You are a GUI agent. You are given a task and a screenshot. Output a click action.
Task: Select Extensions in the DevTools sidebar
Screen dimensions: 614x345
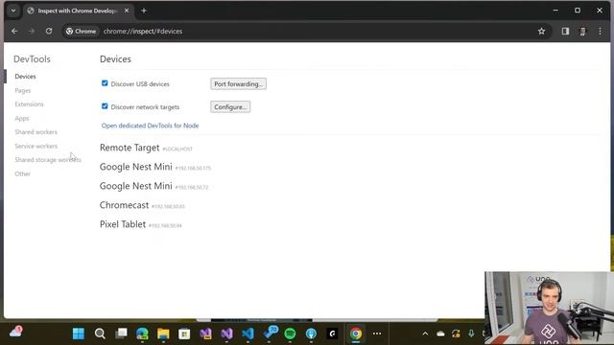click(29, 104)
